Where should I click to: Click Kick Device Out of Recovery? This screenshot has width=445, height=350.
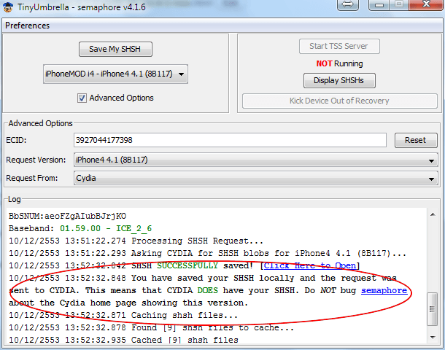click(339, 101)
